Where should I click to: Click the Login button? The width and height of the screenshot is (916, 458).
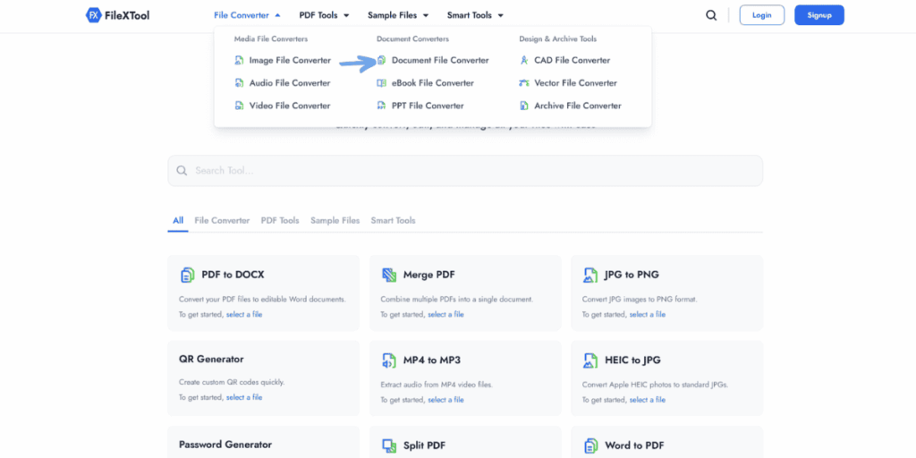pyautogui.click(x=762, y=15)
